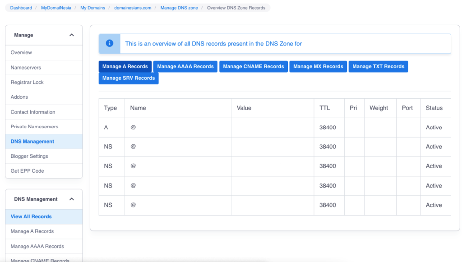
Task: Open Private Nameservers sidebar item
Action: [x=44, y=127]
